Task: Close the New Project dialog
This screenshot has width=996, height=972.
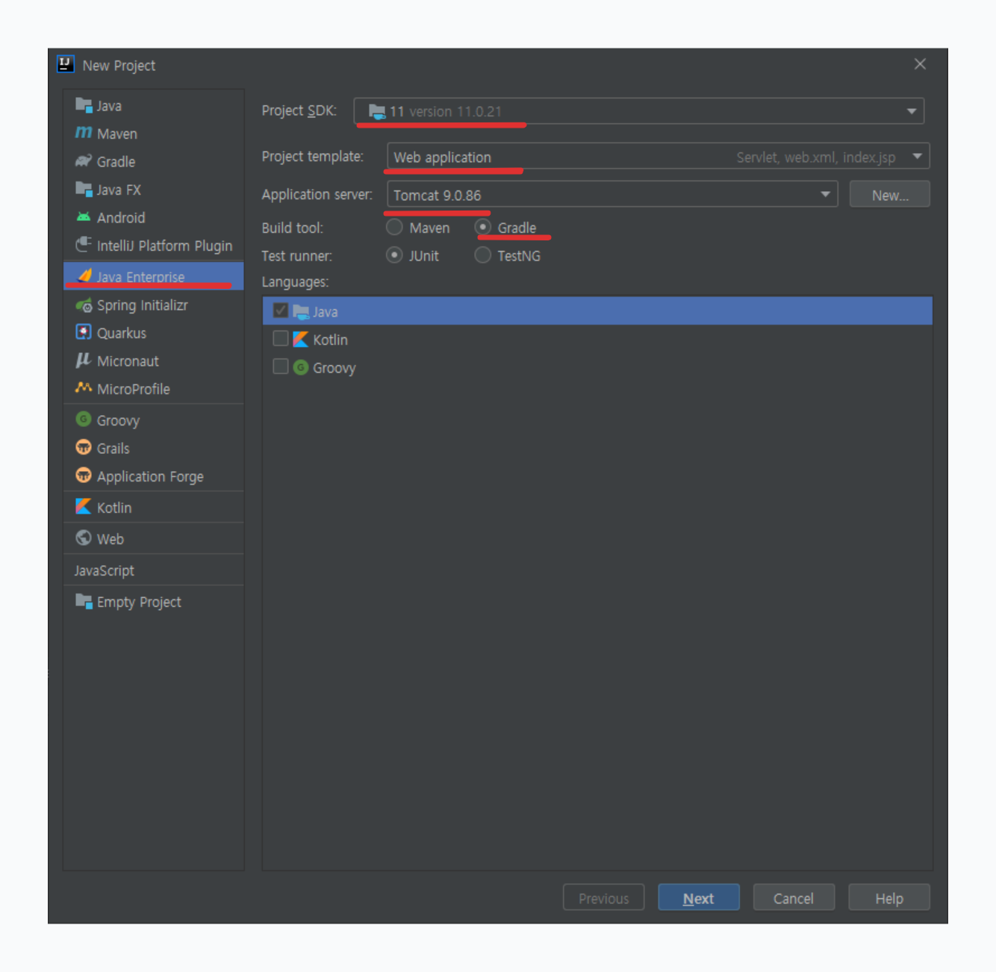Action: 920,64
